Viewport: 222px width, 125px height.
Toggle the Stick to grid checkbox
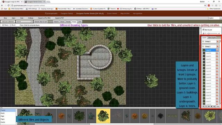pos(204,30)
